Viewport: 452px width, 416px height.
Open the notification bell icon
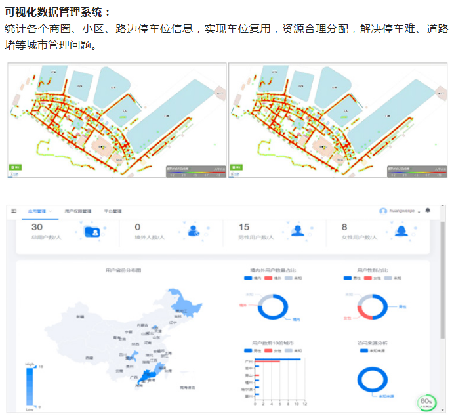tap(428, 211)
